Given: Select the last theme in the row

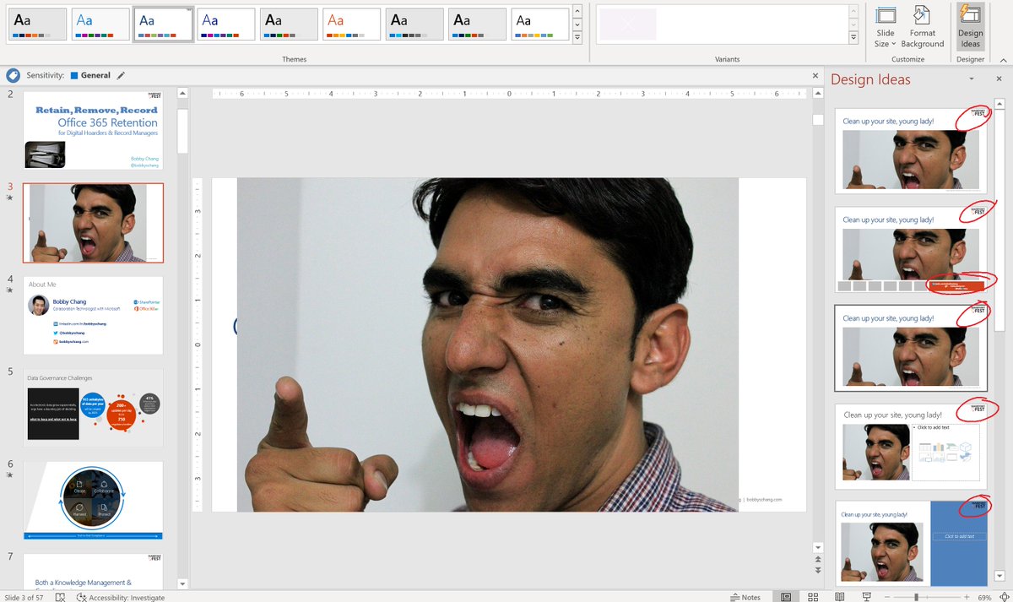Looking at the screenshot, I should pyautogui.click(x=540, y=24).
